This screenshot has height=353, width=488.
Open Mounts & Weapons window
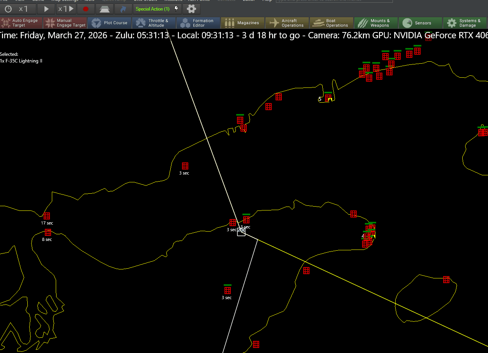(376, 23)
